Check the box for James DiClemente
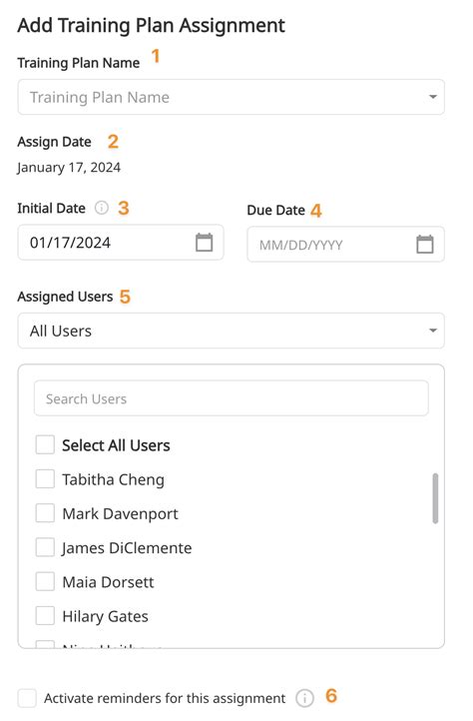 tap(45, 547)
